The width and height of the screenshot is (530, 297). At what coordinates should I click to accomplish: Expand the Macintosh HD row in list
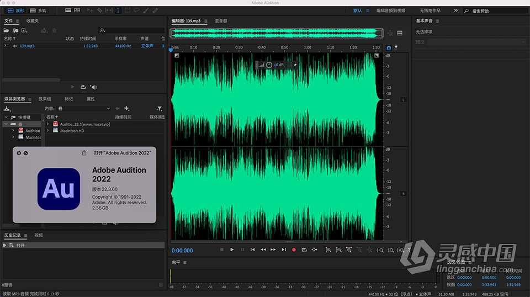48,130
